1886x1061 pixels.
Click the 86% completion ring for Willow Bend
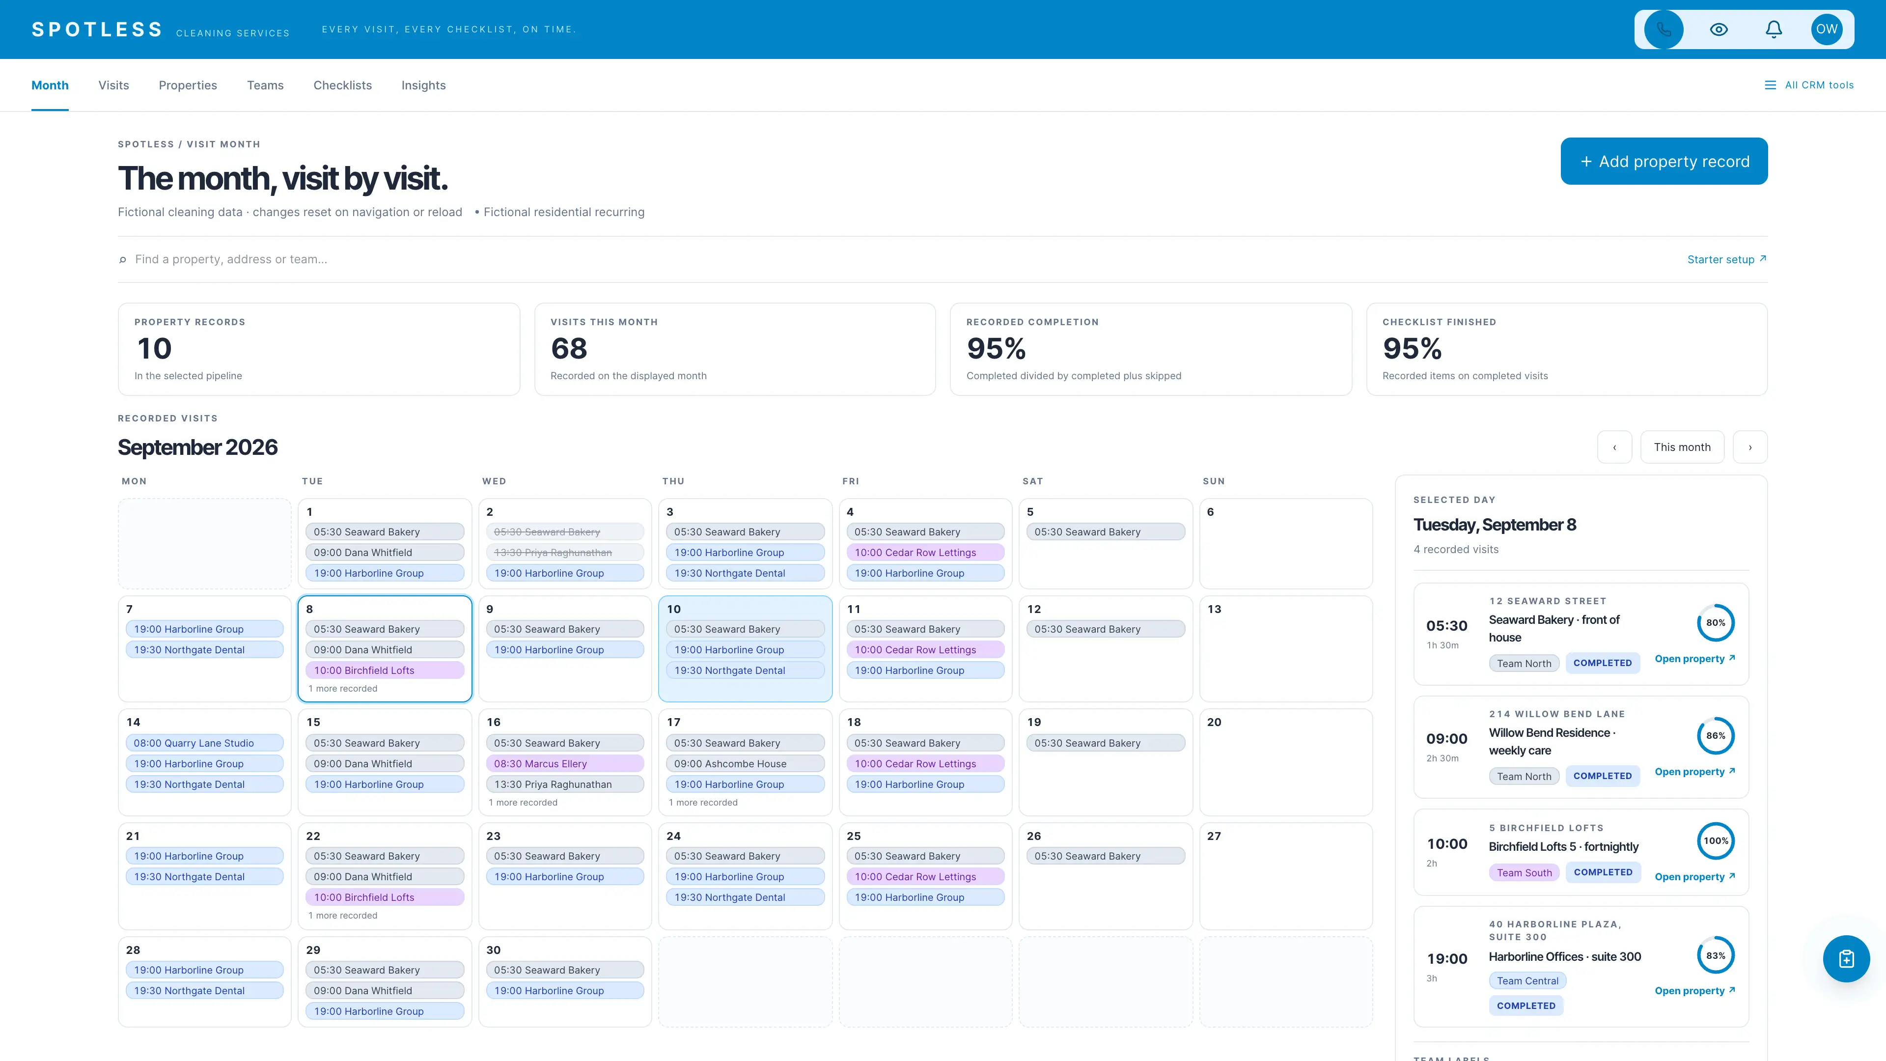click(x=1716, y=735)
